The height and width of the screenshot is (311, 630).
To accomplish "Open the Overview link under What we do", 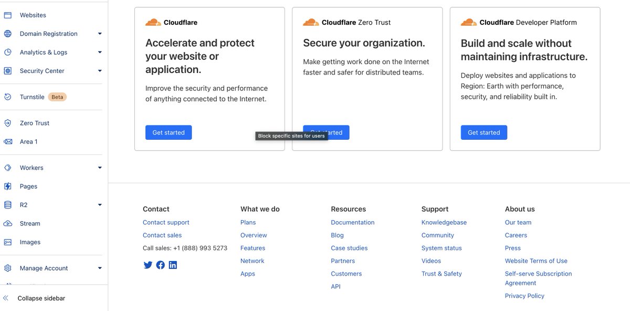I will click(x=254, y=235).
